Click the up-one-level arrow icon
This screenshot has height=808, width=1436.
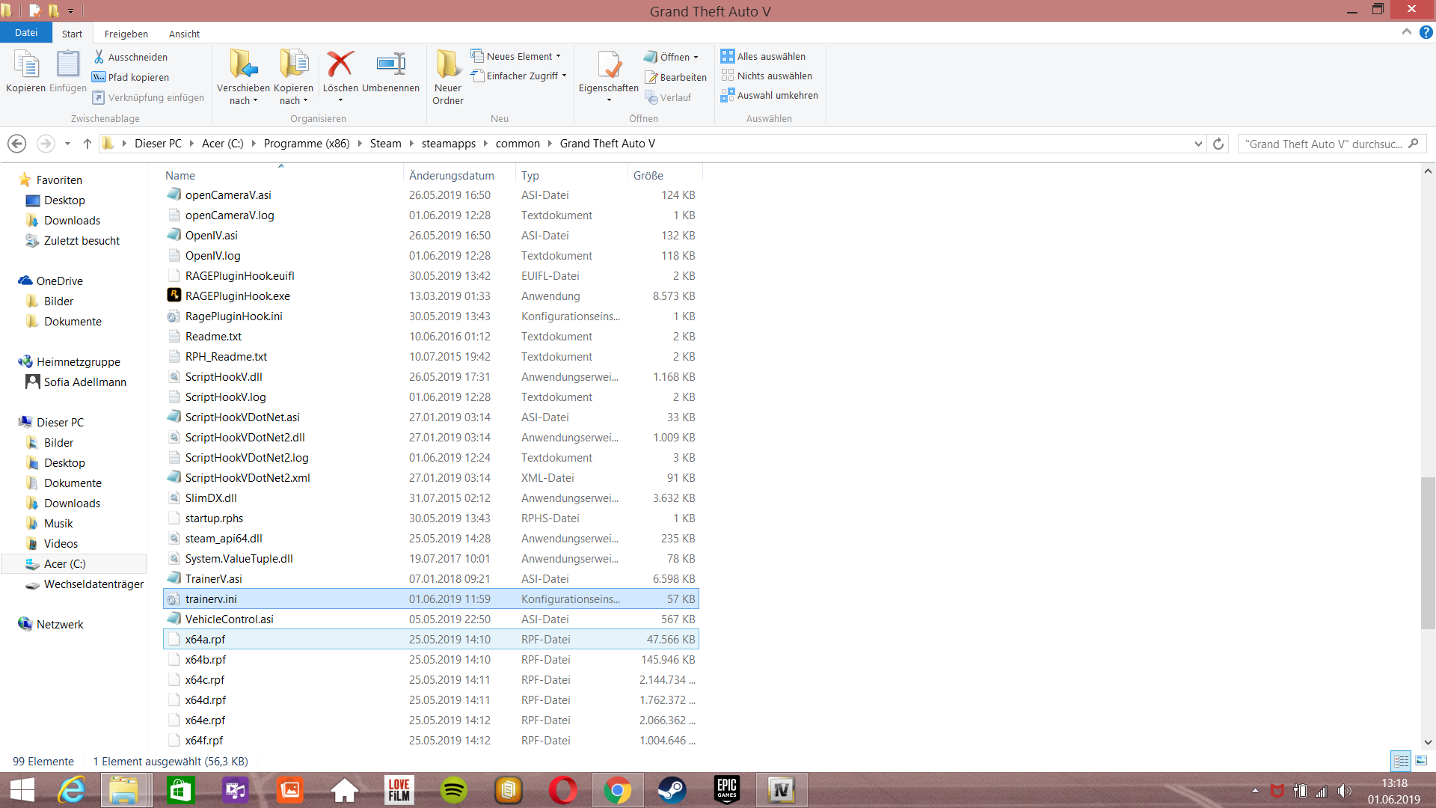pos(88,144)
